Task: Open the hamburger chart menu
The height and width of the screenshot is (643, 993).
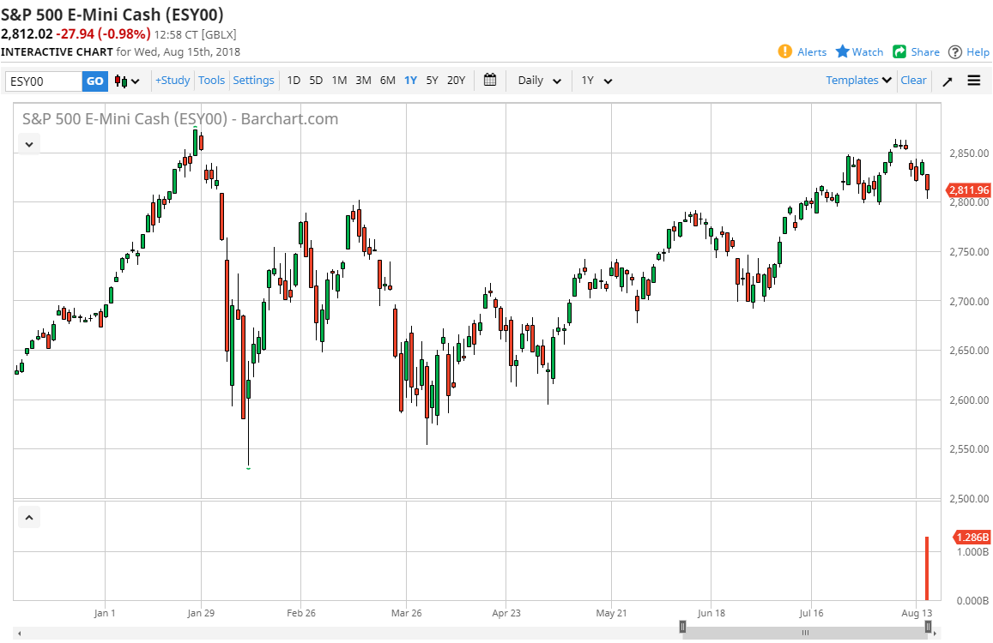Action: tap(974, 81)
